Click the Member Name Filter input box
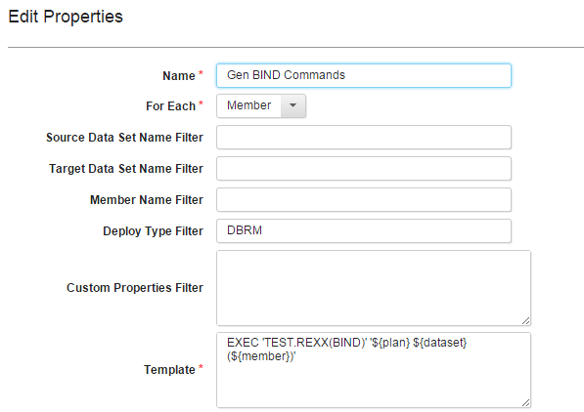This screenshot has width=584, height=412. pos(364,200)
